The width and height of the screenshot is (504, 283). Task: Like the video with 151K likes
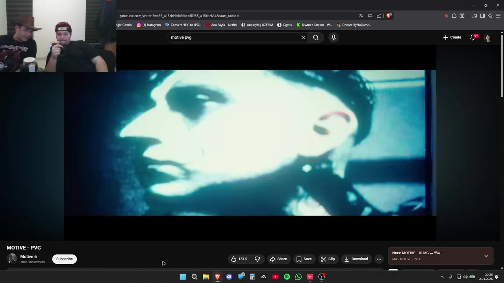click(x=239, y=259)
